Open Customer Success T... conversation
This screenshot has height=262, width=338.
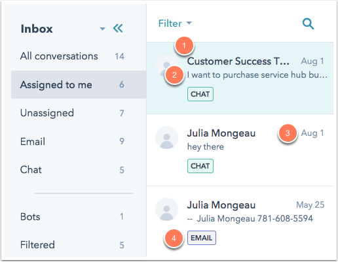point(240,78)
